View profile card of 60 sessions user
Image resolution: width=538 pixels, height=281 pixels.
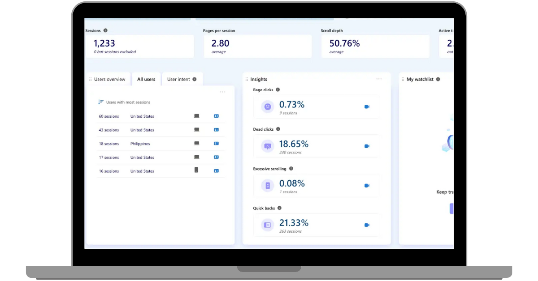(x=216, y=116)
